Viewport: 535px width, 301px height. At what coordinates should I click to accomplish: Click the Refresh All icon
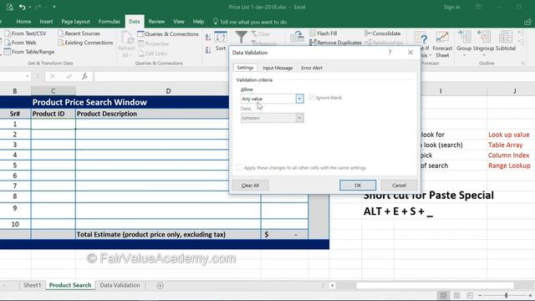(126, 38)
